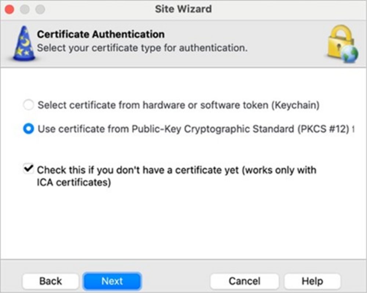The width and height of the screenshot is (367, 293).
Task: Click the minimize window button
Action: (25, 9)
